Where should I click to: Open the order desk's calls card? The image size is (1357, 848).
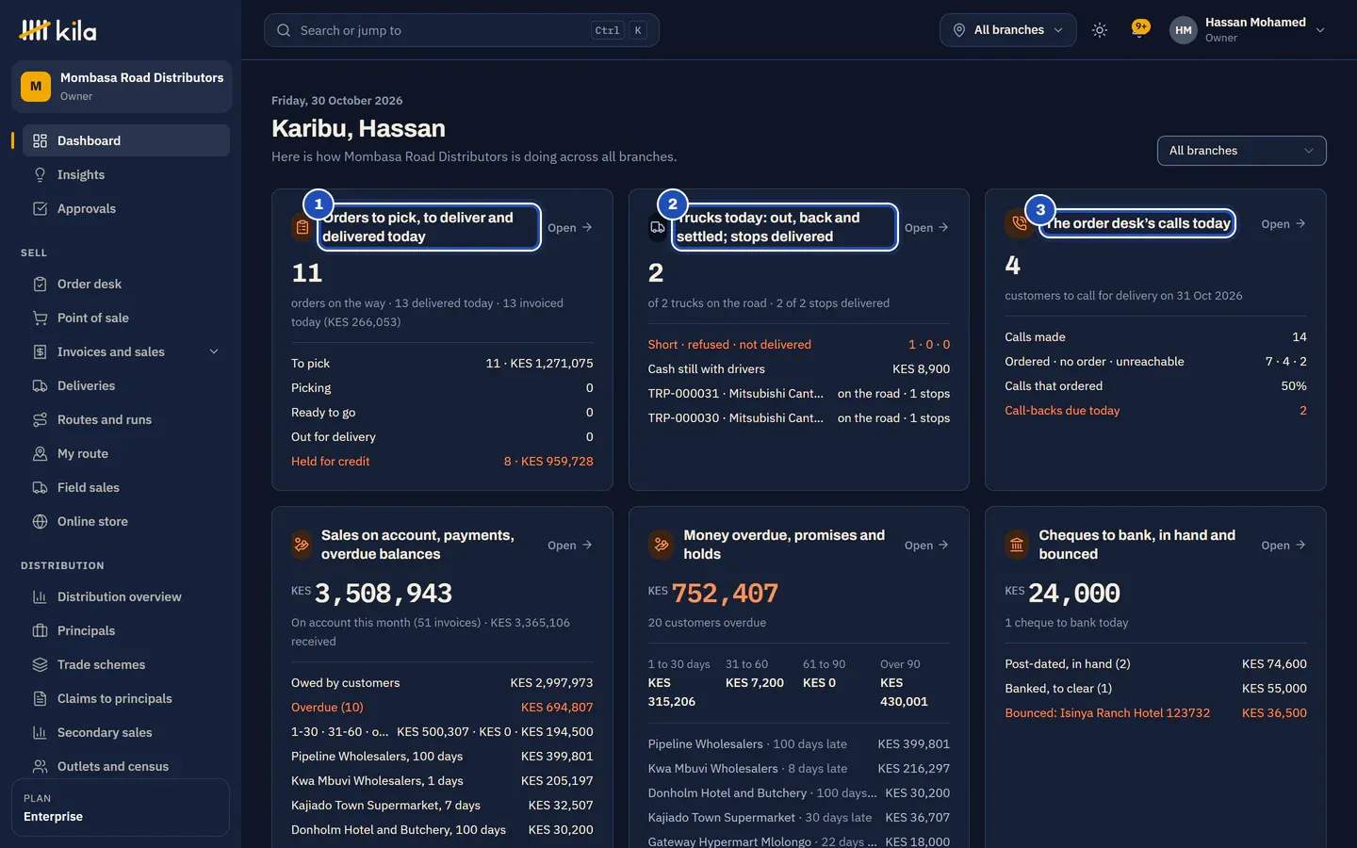[x=1283, y=223]
